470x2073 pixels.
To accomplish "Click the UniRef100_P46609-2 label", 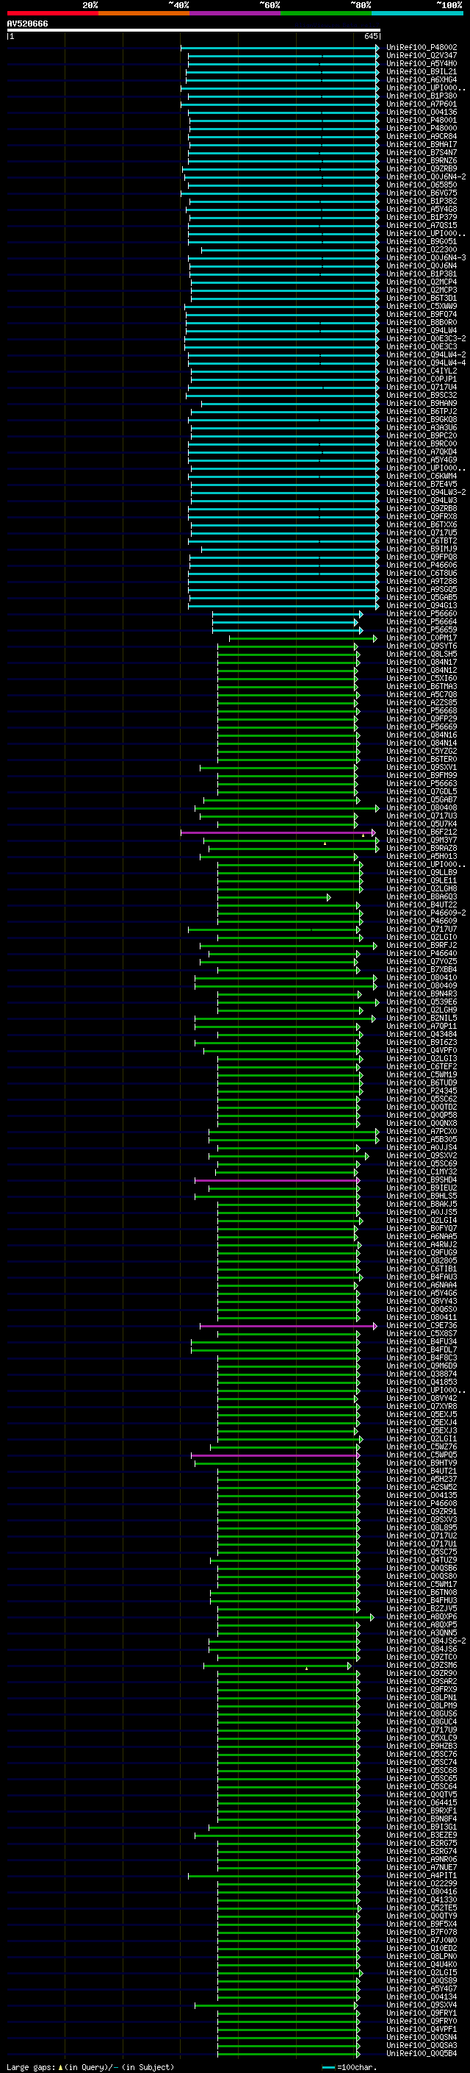I will pyautogui.click(x=426, y=913).
